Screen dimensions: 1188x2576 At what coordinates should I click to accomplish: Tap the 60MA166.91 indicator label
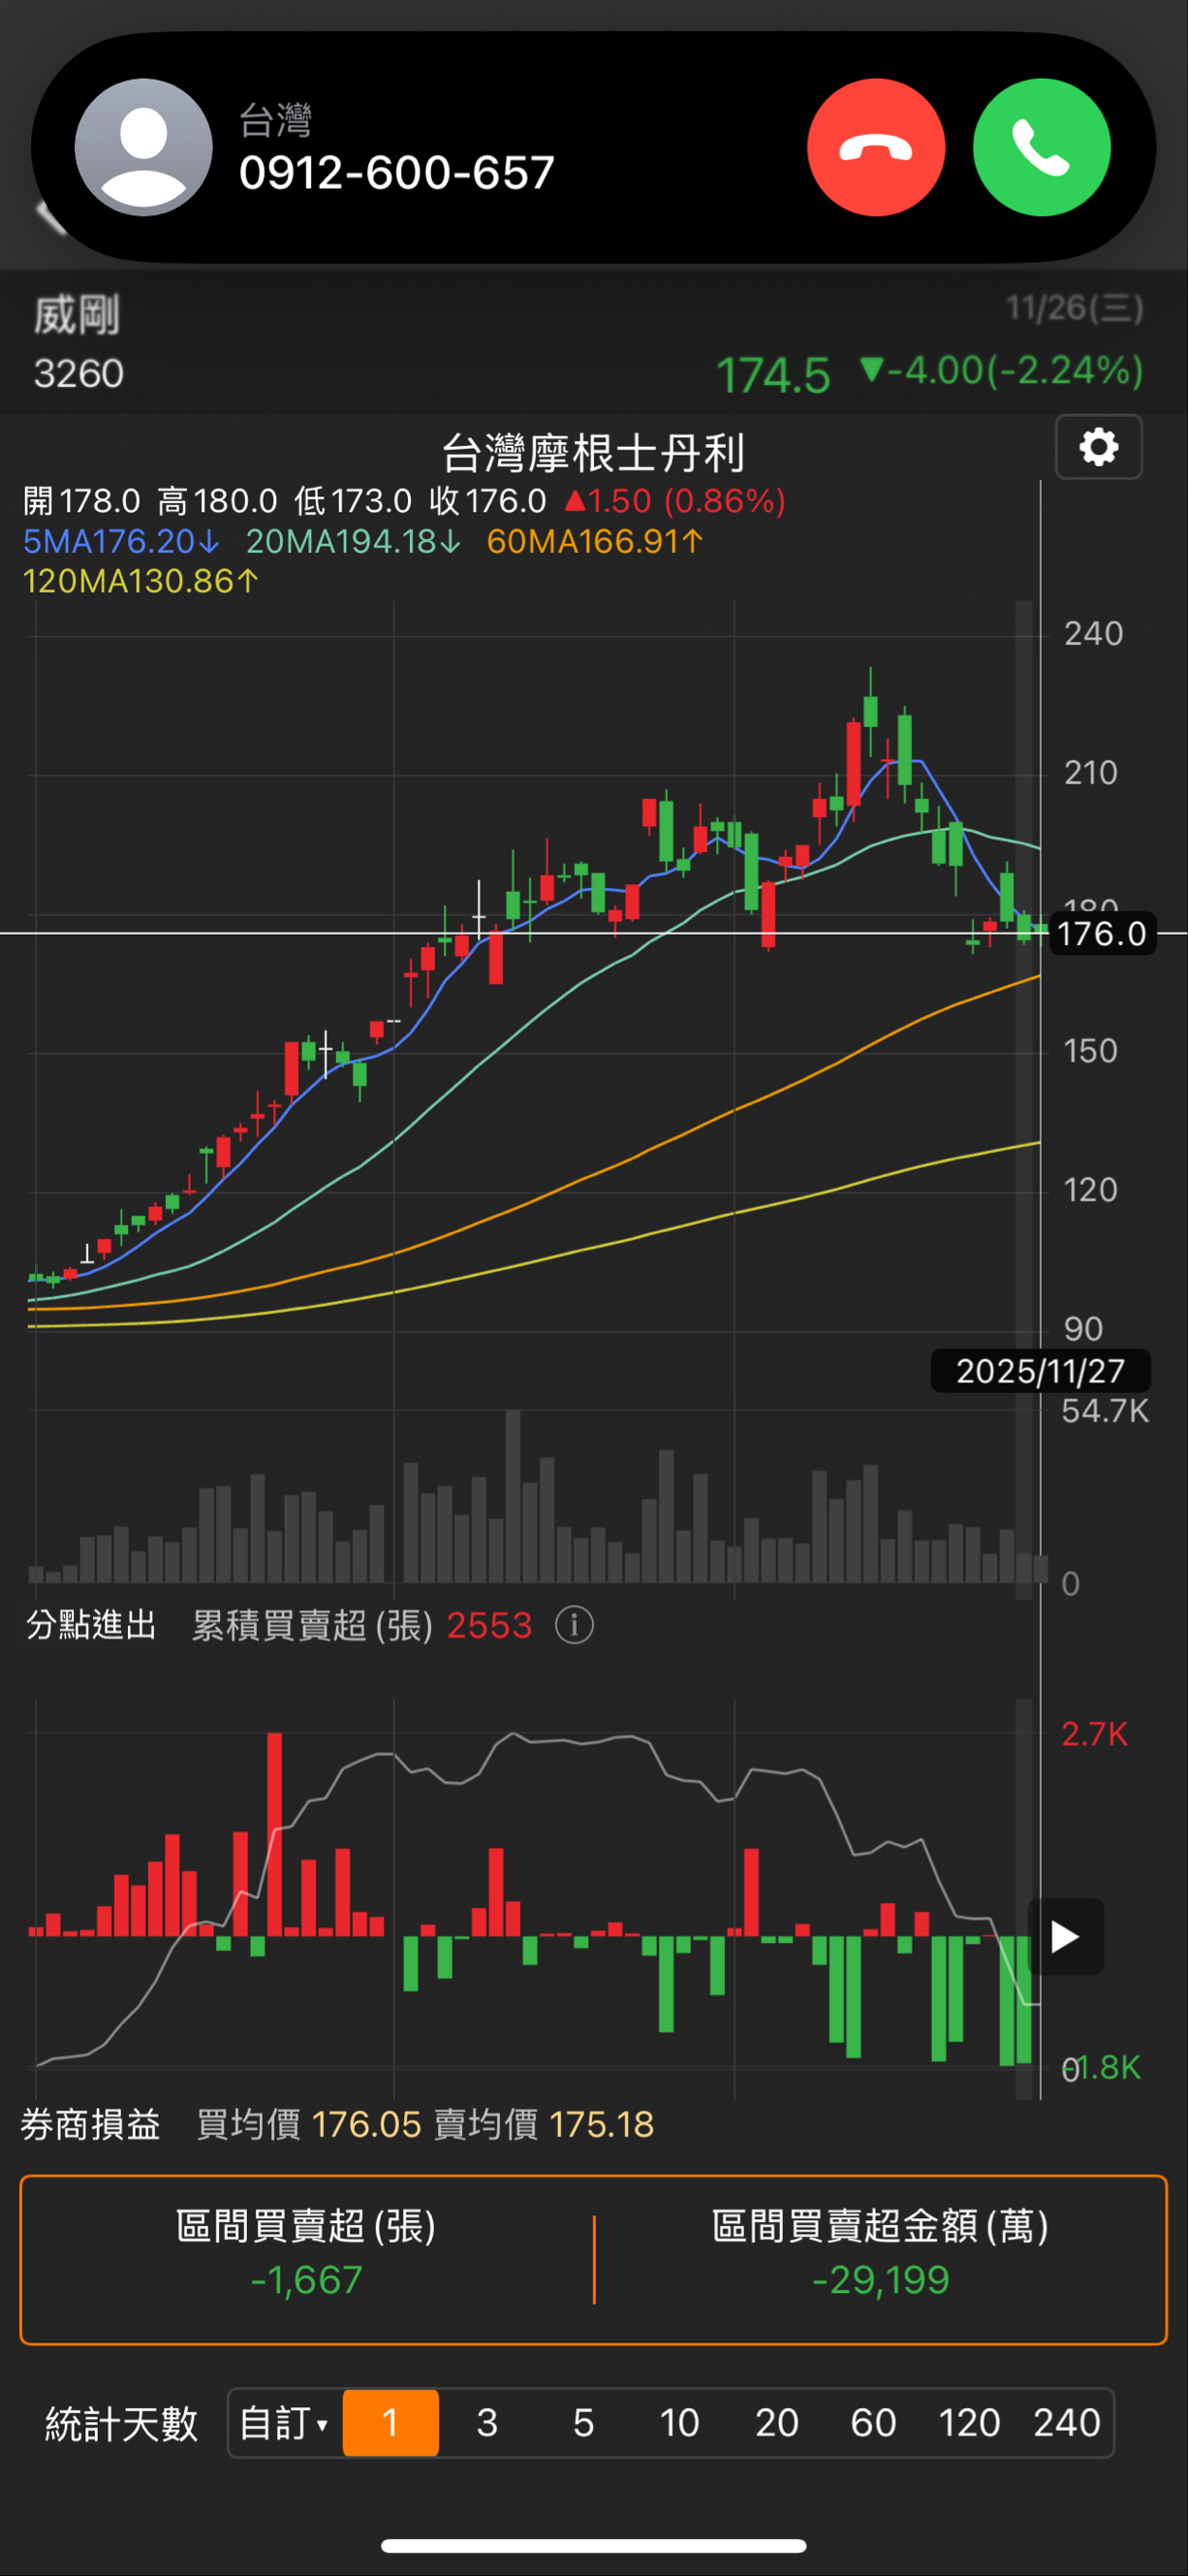[x=596, y=541]
